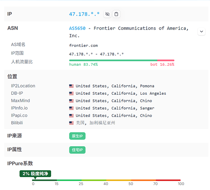Click the US flag in Bilibili row
This screenshot has height=190, width=210.
(71, 123)
